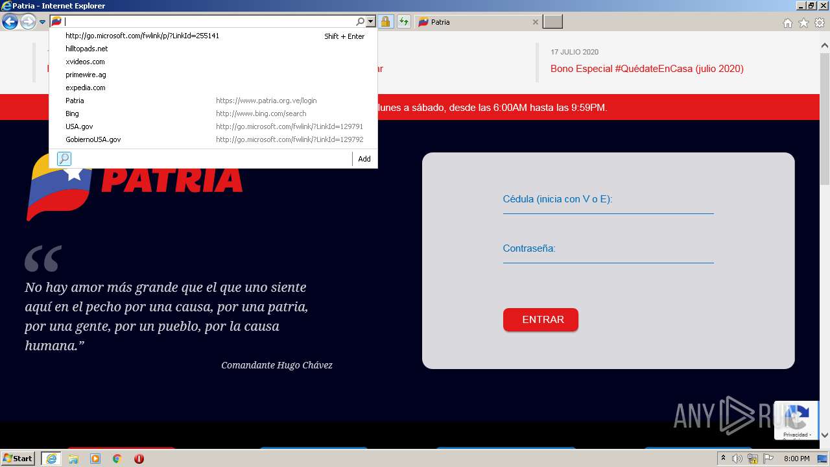Screen dimensions: 830x467
Task: Switch to the Patria browser tab
Action: pos(477,22)
